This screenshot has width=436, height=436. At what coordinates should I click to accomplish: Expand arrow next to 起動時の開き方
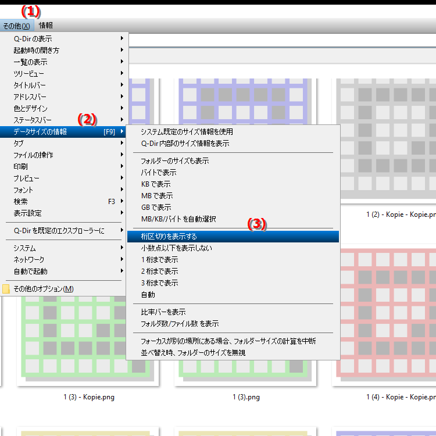tap(122, 50)
